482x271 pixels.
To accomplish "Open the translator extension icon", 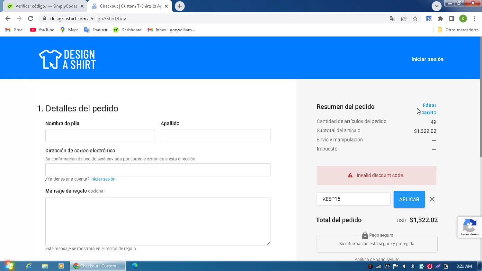I will 429,19.
